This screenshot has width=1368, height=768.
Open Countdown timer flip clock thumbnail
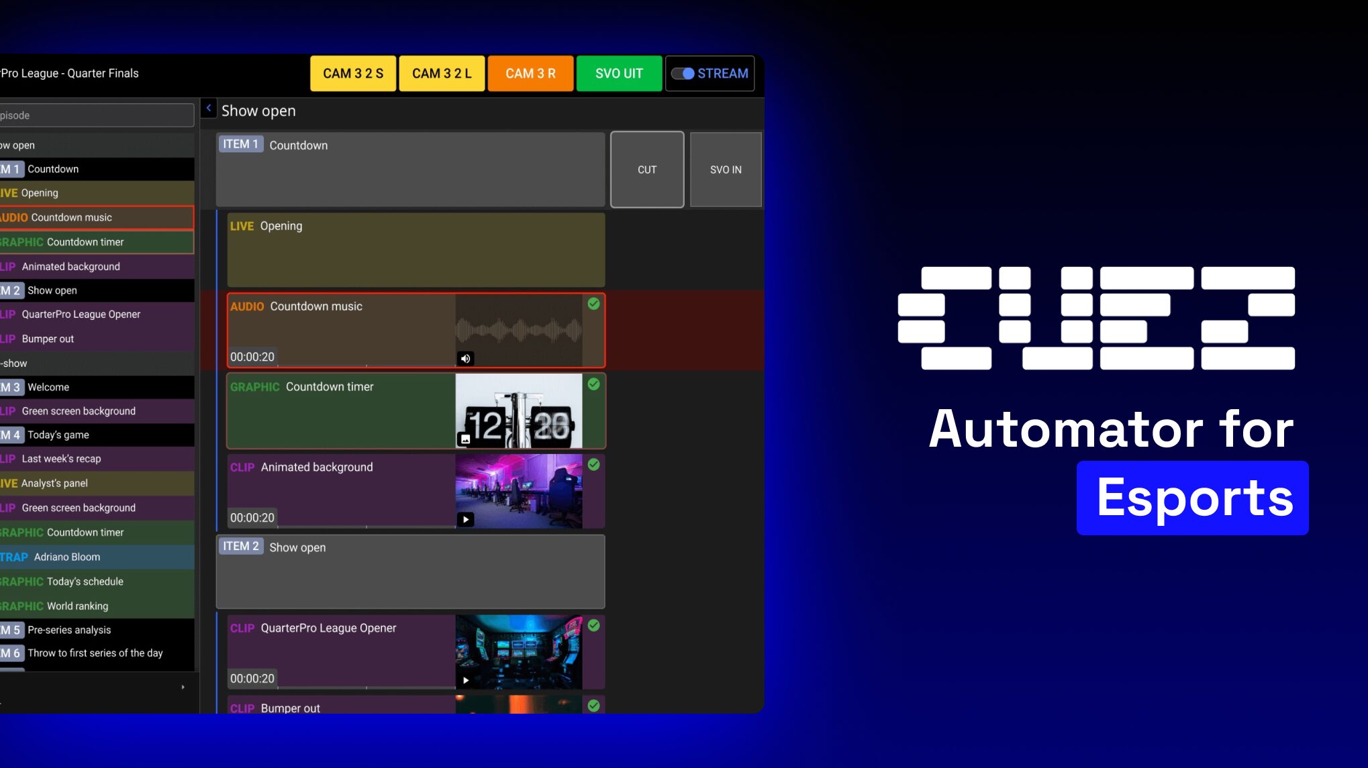point(519,411)
